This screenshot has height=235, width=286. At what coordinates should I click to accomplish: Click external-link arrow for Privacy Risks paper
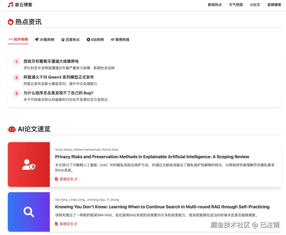click(x=76, y=179)
